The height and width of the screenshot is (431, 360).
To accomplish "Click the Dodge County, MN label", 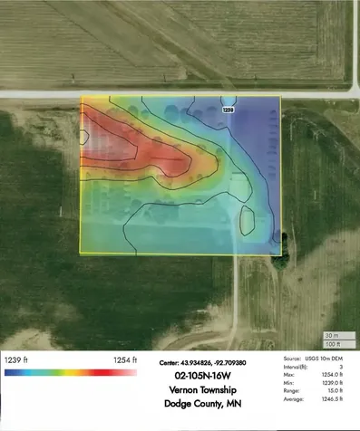I will (202, 404).
